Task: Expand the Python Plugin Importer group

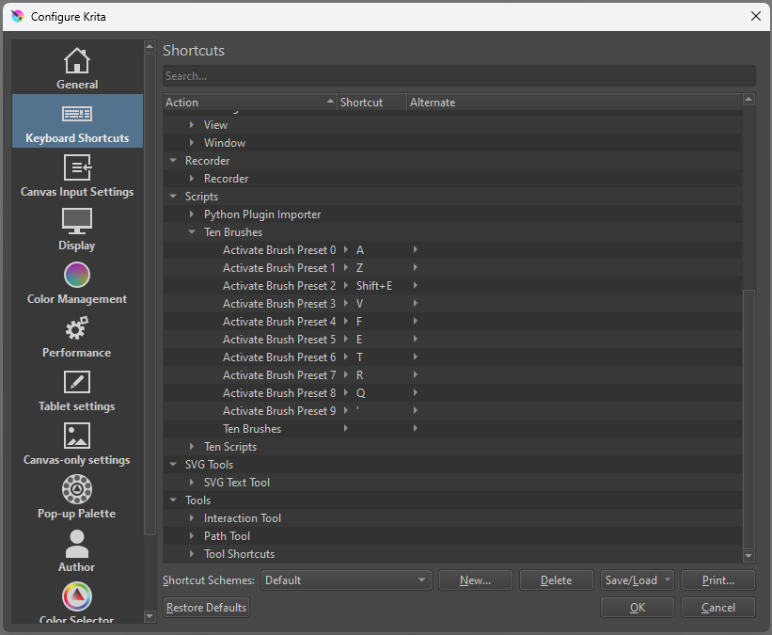Action: [192, 214]
